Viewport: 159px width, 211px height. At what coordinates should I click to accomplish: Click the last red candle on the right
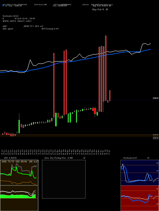click(x=110, y=95)
